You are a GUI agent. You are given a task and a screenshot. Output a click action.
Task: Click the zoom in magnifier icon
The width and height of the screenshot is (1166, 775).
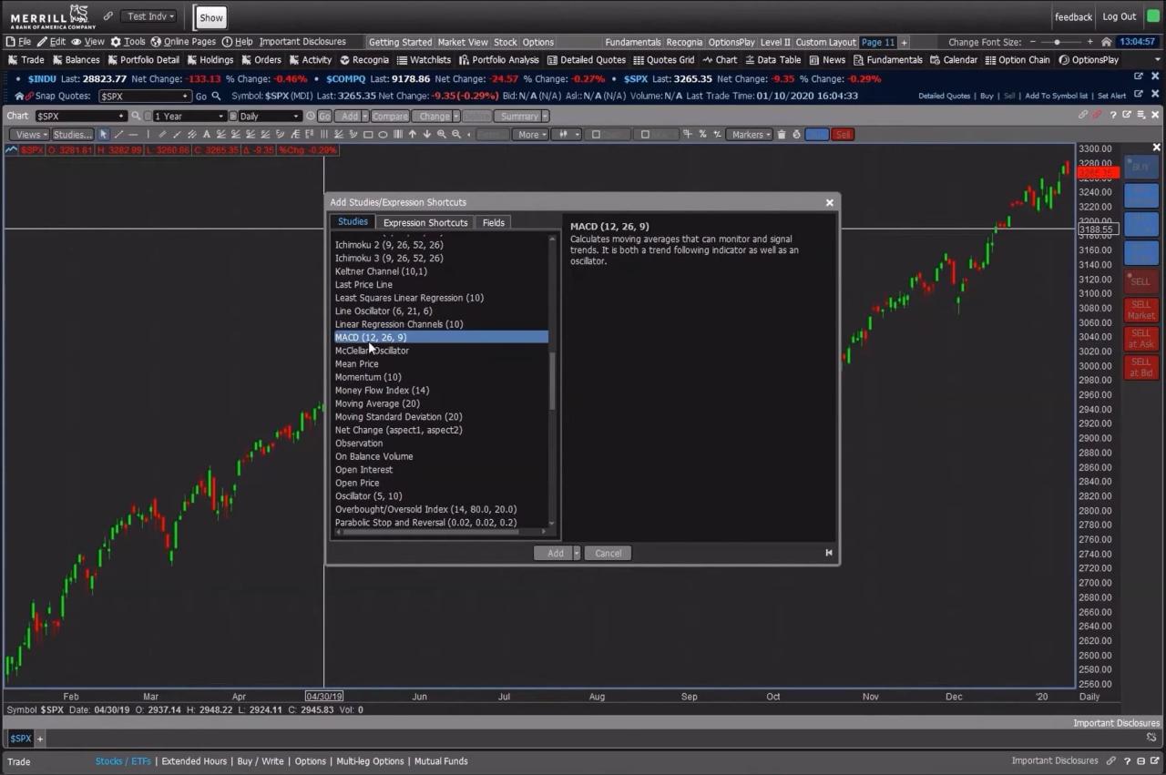443,134
